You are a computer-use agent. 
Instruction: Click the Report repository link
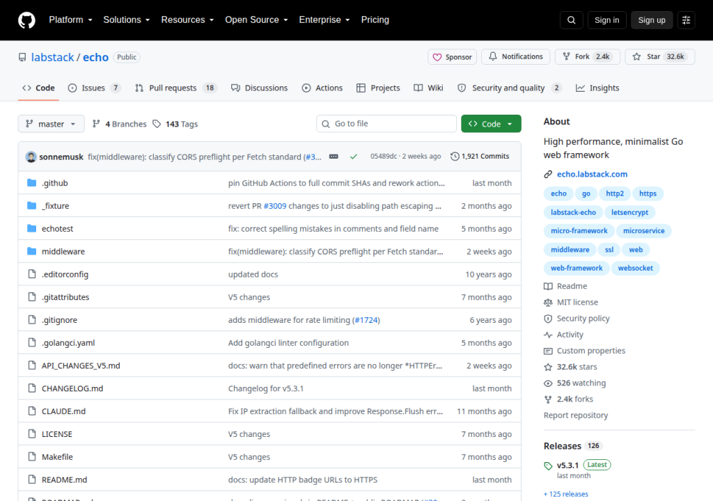coord(576,415)
